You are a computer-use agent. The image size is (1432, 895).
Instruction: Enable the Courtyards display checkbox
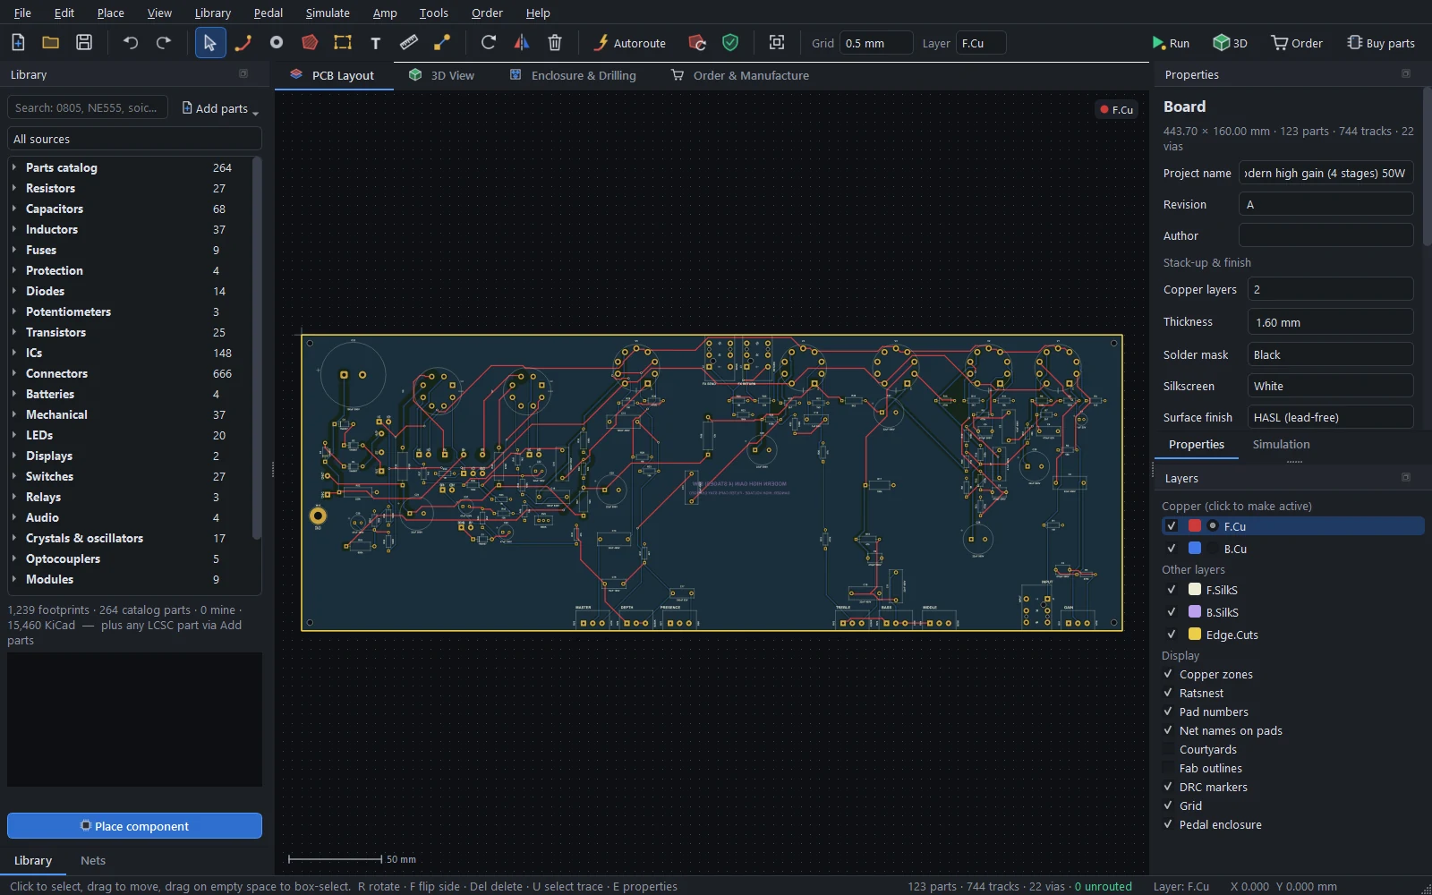coord(1168,749)
